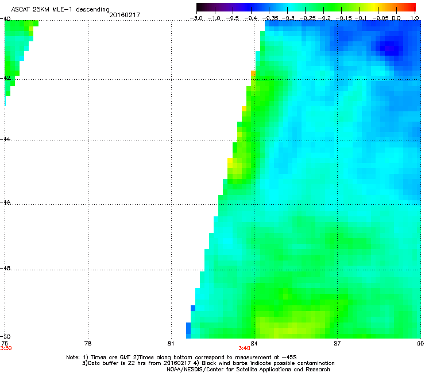
Task: Click the longitude label 87
Action: (x=337, y=344)
